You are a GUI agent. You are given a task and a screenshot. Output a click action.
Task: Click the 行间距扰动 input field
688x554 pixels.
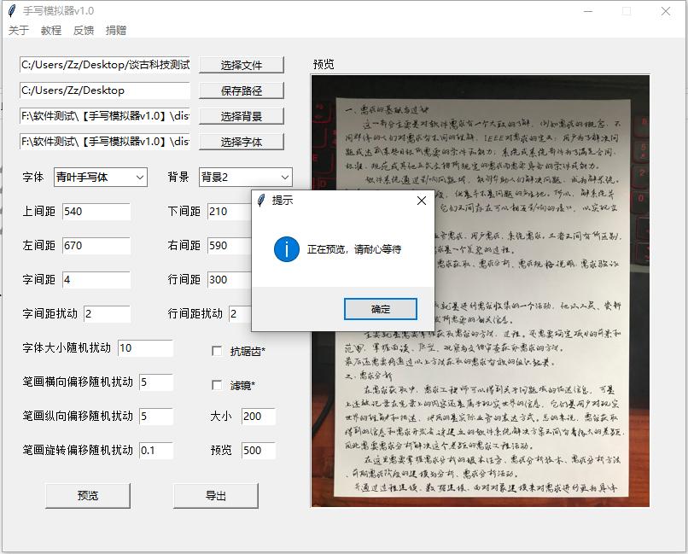240,314
